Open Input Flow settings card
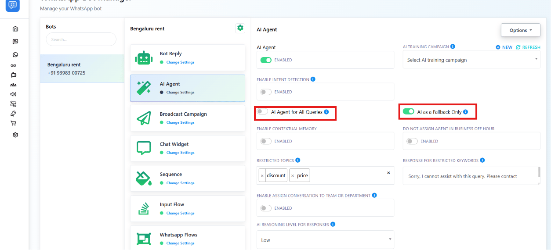 [188, 208]
